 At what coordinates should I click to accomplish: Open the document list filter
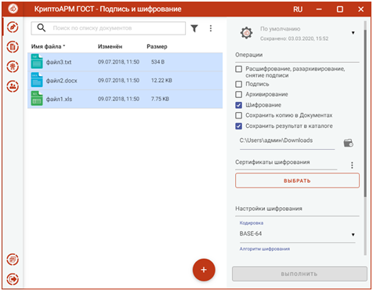194,28
